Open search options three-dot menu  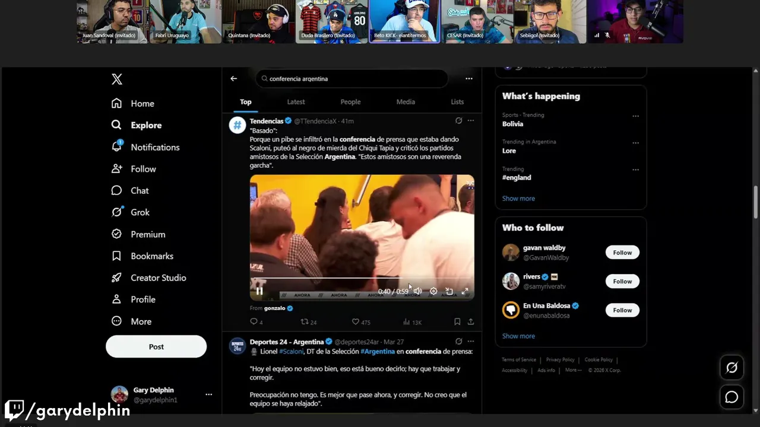469,78
